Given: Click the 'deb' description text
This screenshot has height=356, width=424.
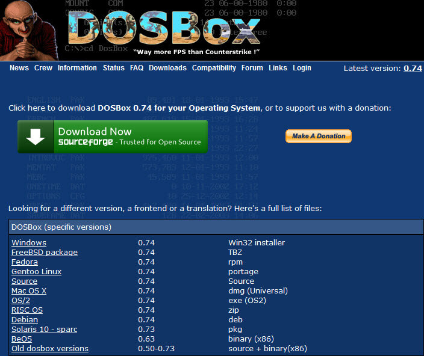Looking at the screenshot, I should coord(235,320).
